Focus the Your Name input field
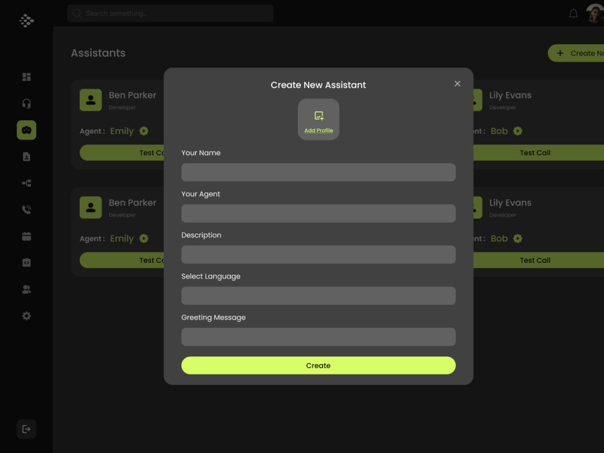 point(318,172)
